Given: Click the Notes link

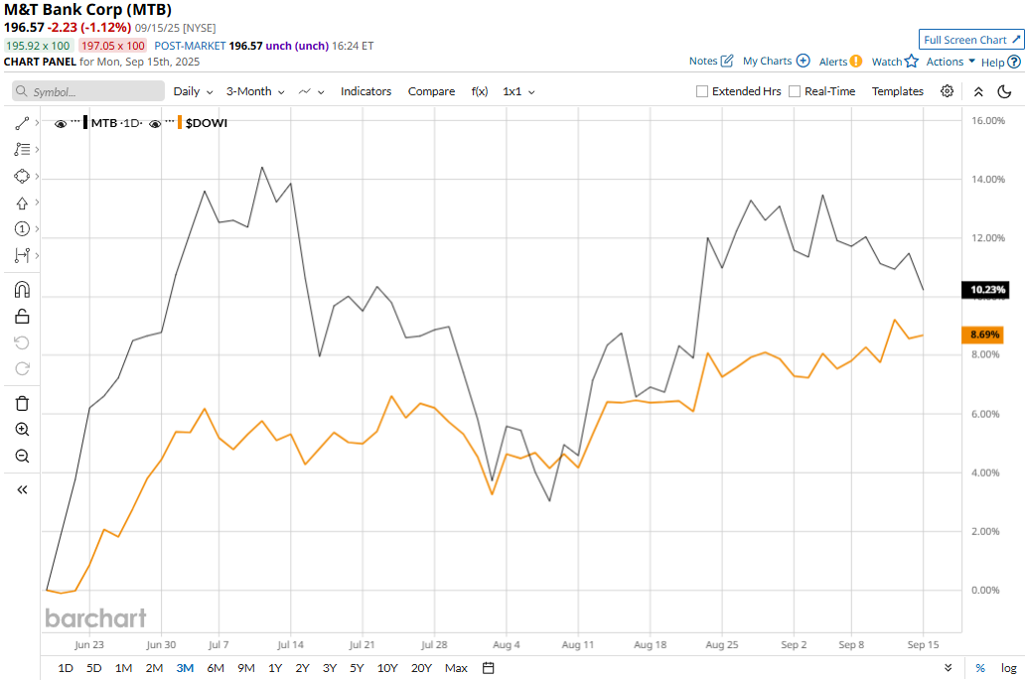Looking at the screenshot, I should (x=703, y=61).
